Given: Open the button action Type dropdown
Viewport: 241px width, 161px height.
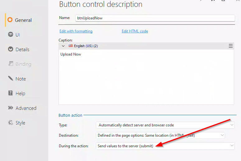Looking at the screenshot, I should point(165,125).
